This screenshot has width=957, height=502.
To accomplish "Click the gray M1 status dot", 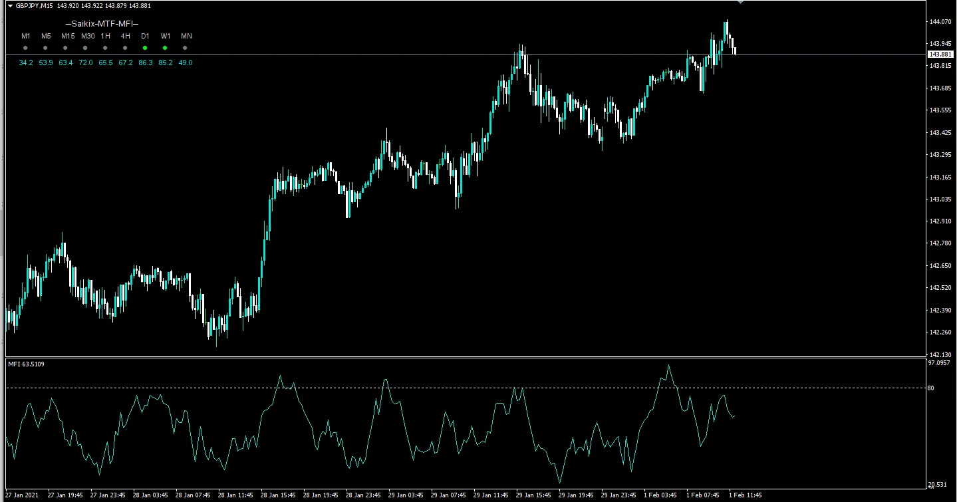I will [25, 48].
